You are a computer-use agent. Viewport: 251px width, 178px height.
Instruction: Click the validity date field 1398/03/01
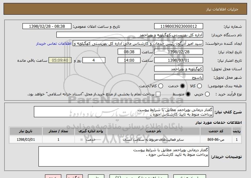click(x=179, y=60)
